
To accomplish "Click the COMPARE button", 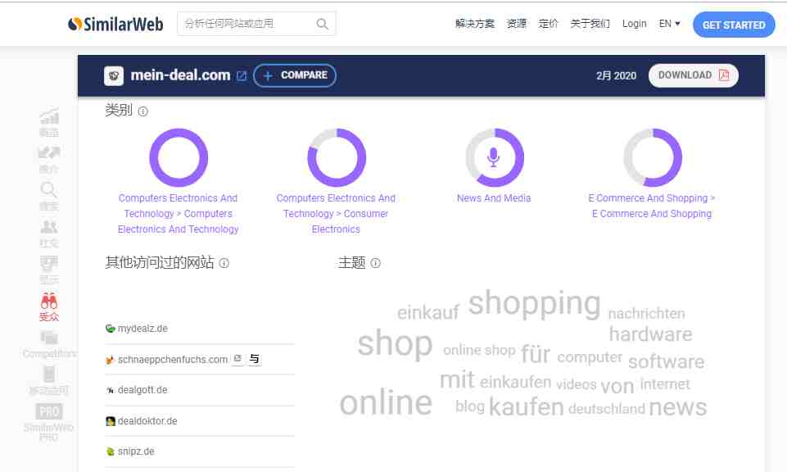I will click(x=295, y=75).
